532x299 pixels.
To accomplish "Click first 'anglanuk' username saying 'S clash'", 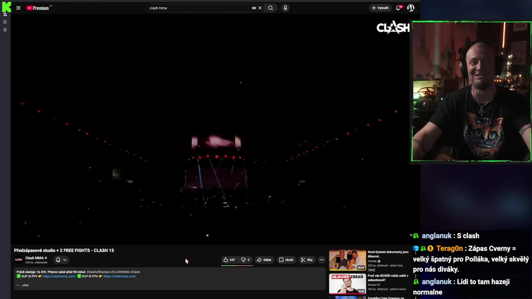I will click(x=436, y=236).
